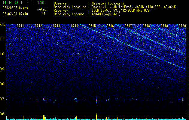The height and width of the screenshot is (120, 189).
Task: Click the tallest yellow spike in power graph
Action: tap(96, 116)
